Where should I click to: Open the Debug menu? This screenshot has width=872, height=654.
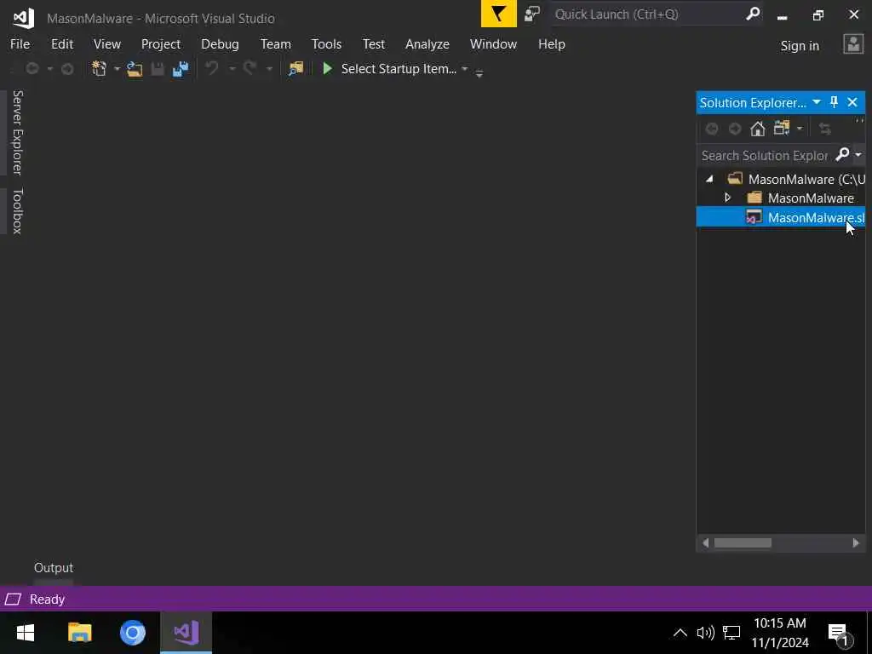point(220,44)
